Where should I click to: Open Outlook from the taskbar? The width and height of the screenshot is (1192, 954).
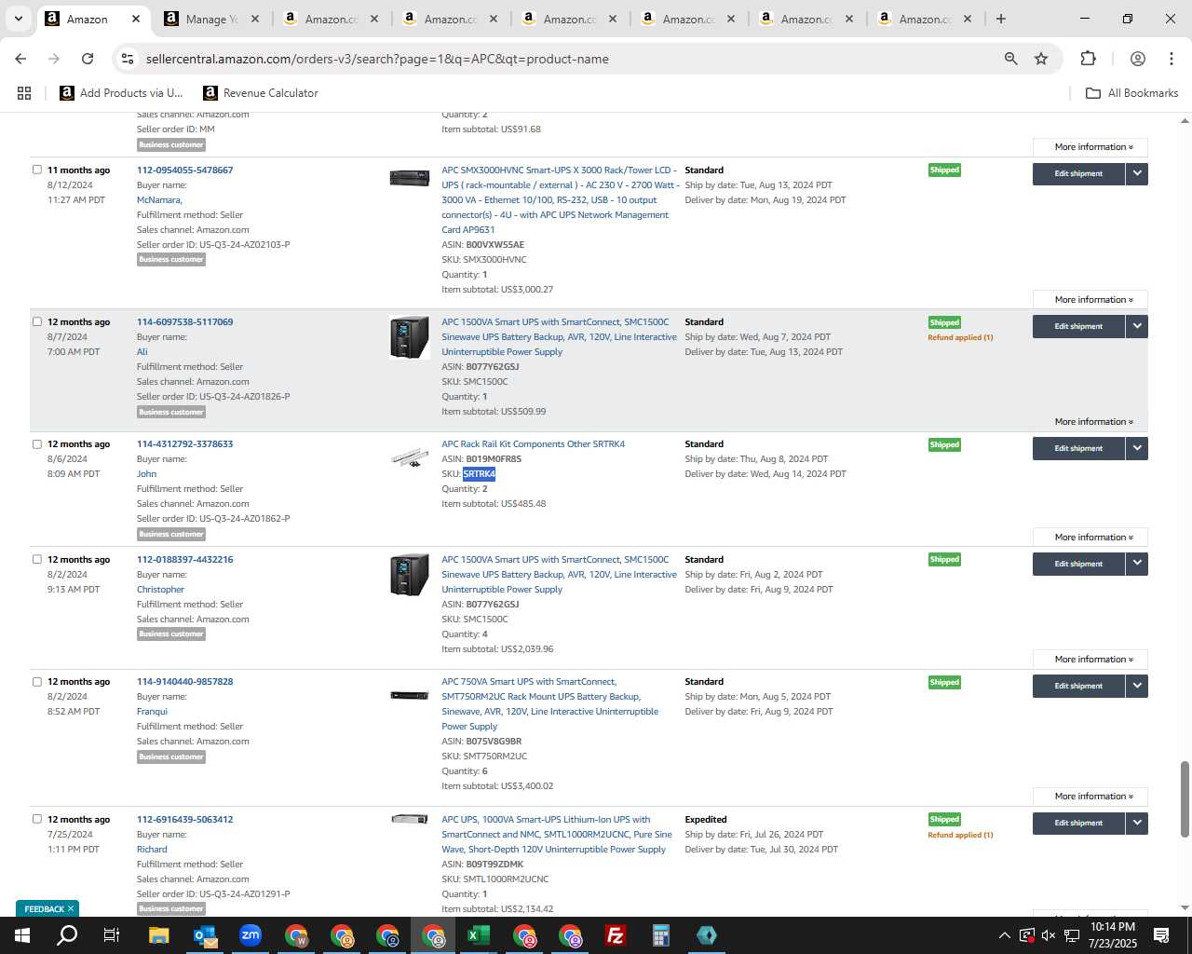point(205,935)
